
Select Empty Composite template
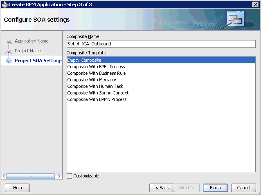[x=161, y=60]
